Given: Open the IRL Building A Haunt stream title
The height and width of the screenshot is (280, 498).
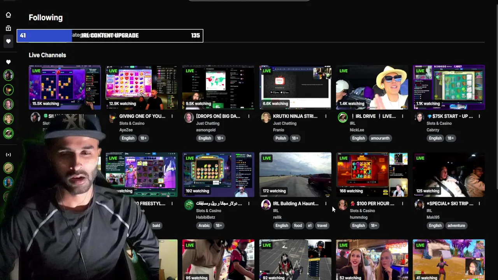Looking at the screenshot, I should (296, 203).
